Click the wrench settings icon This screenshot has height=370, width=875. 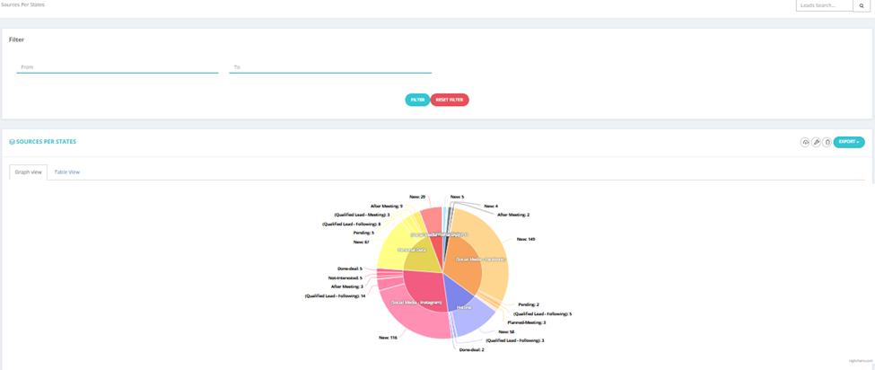817,142
